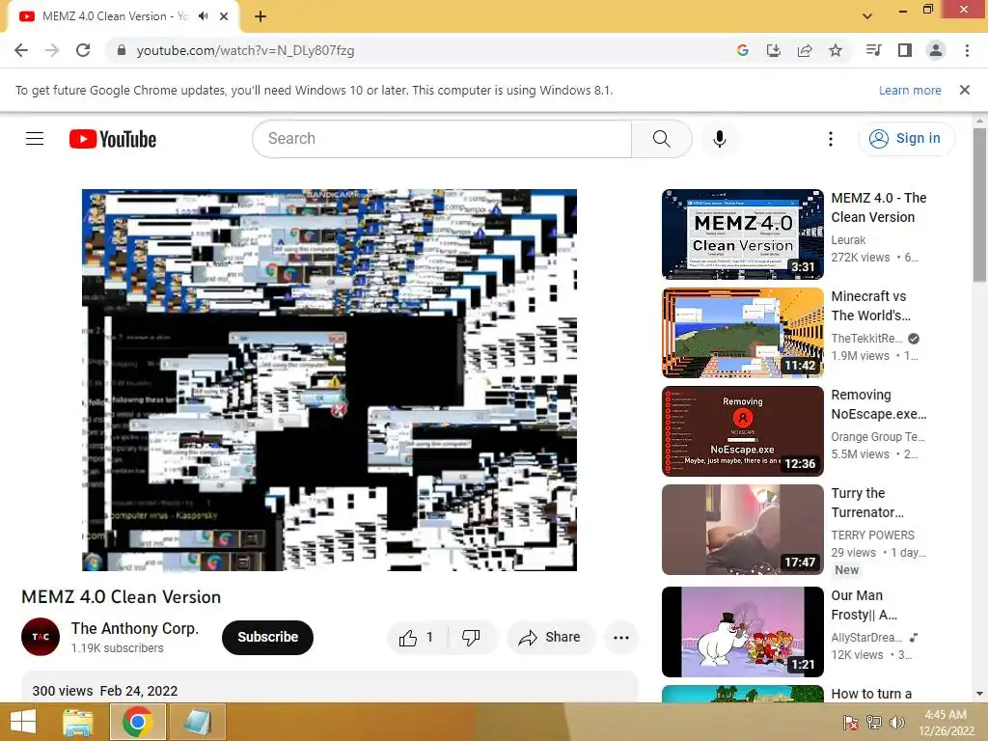This screenshot has width=988, height=741.
Task: Open the 'MEMZ 4.0 - The Clean Version' title
Action: click(x=879, y=207)
